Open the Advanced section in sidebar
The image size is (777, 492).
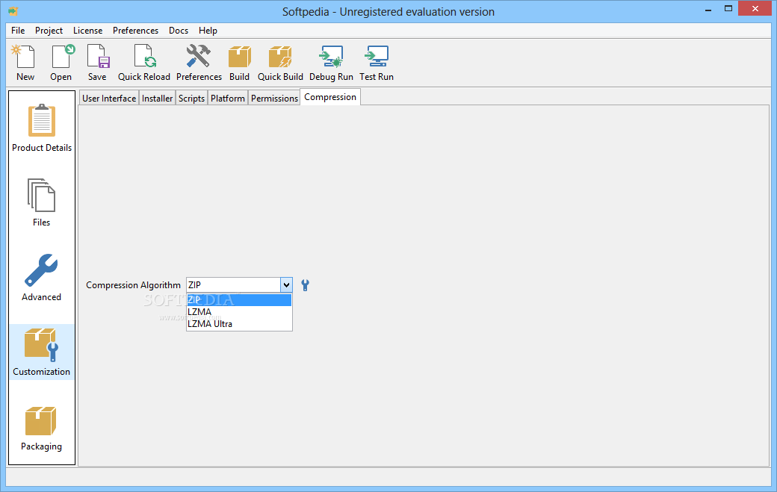(42, 277)
